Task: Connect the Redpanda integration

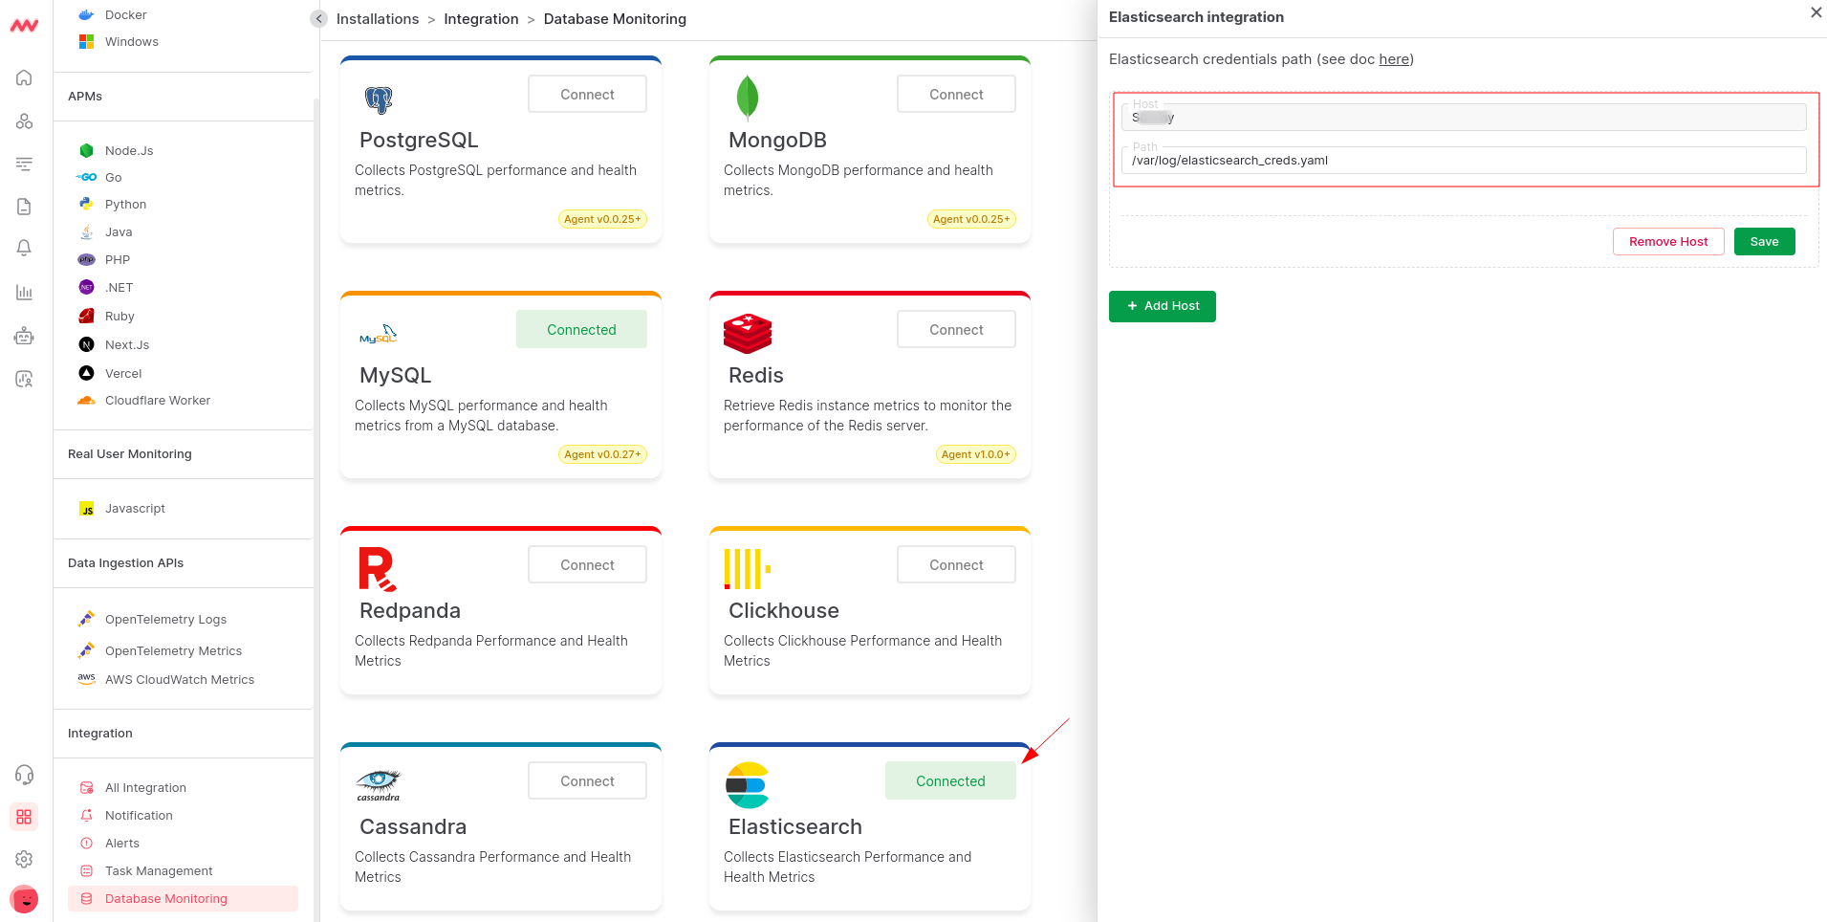Action: point(587,564)
